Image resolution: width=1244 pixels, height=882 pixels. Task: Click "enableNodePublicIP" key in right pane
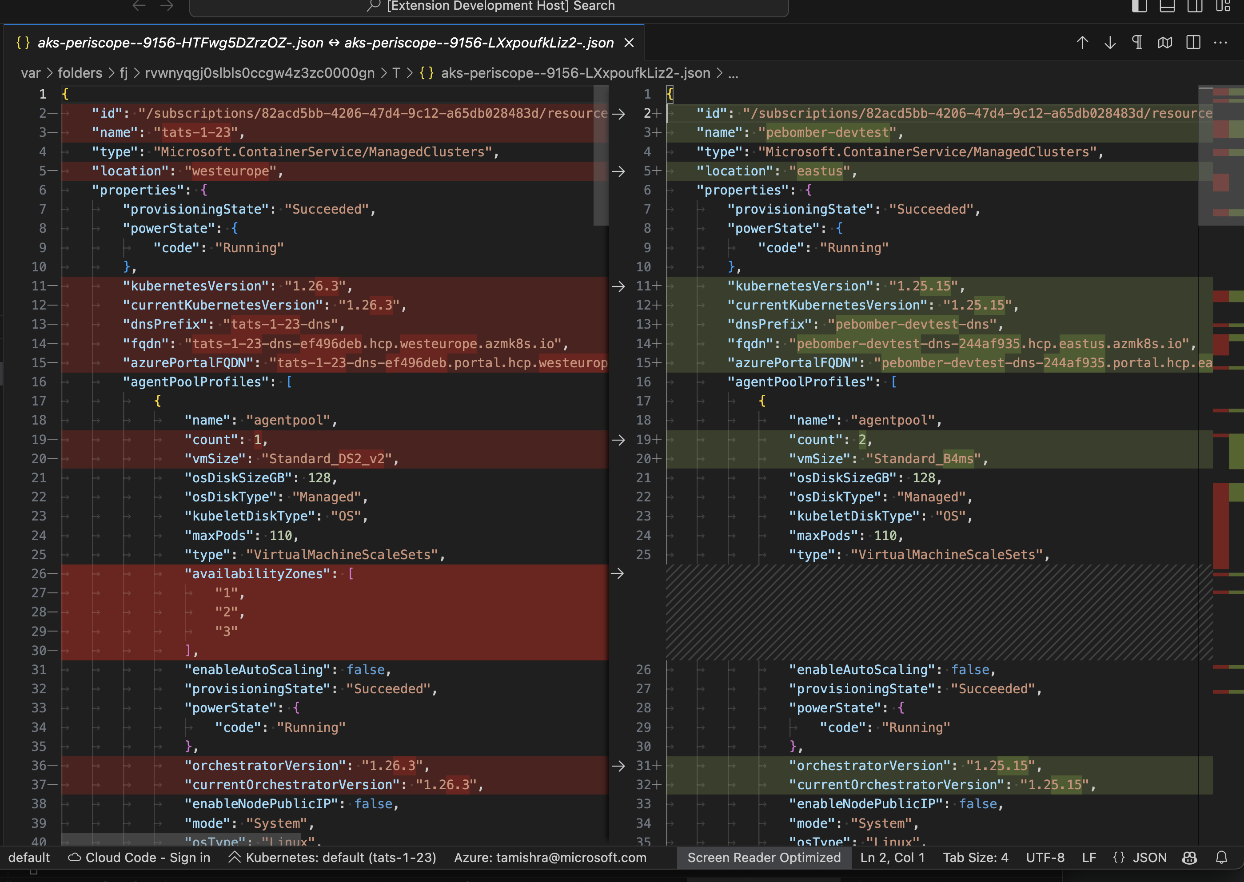click(866, 804)
